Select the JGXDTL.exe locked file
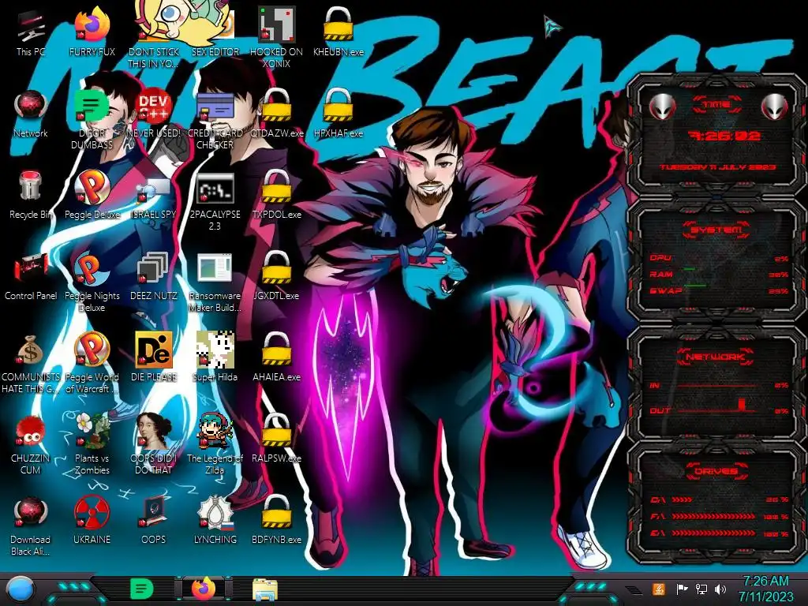 [276, 277]
